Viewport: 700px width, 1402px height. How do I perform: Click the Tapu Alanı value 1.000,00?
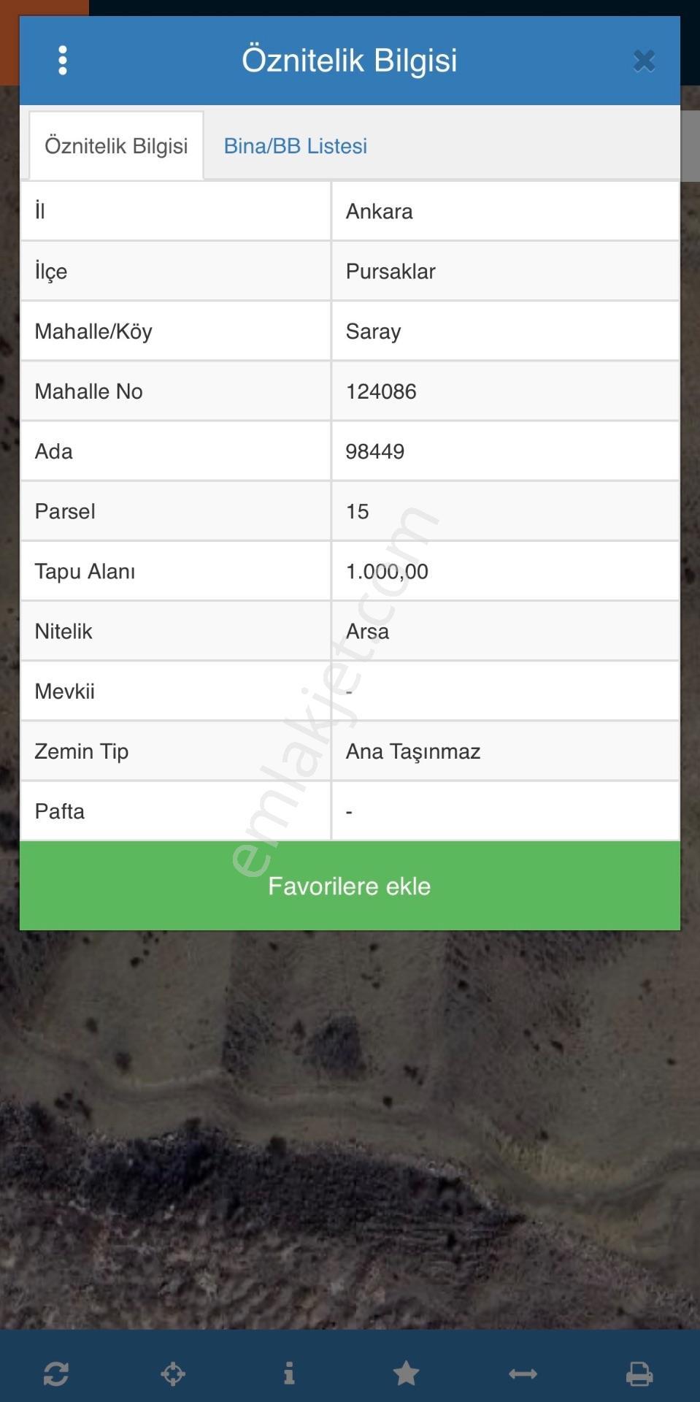pyautogui.click(x=387, y=571)
